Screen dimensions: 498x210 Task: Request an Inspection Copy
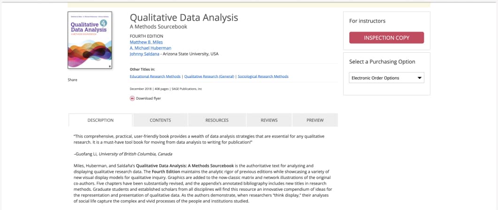(386, 38)
